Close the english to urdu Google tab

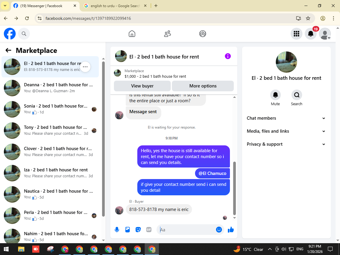(145, 6)
